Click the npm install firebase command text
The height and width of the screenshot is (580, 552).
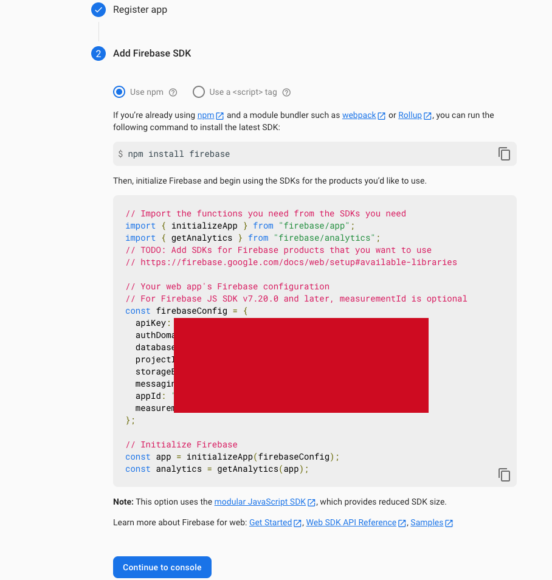pyautogui.click(x=179, y=154)
